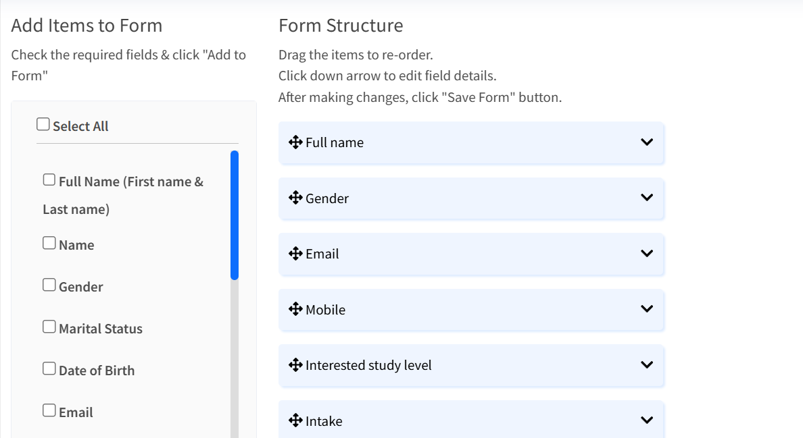Tick the Date of Birth checkbox

(x=49, y=369)
